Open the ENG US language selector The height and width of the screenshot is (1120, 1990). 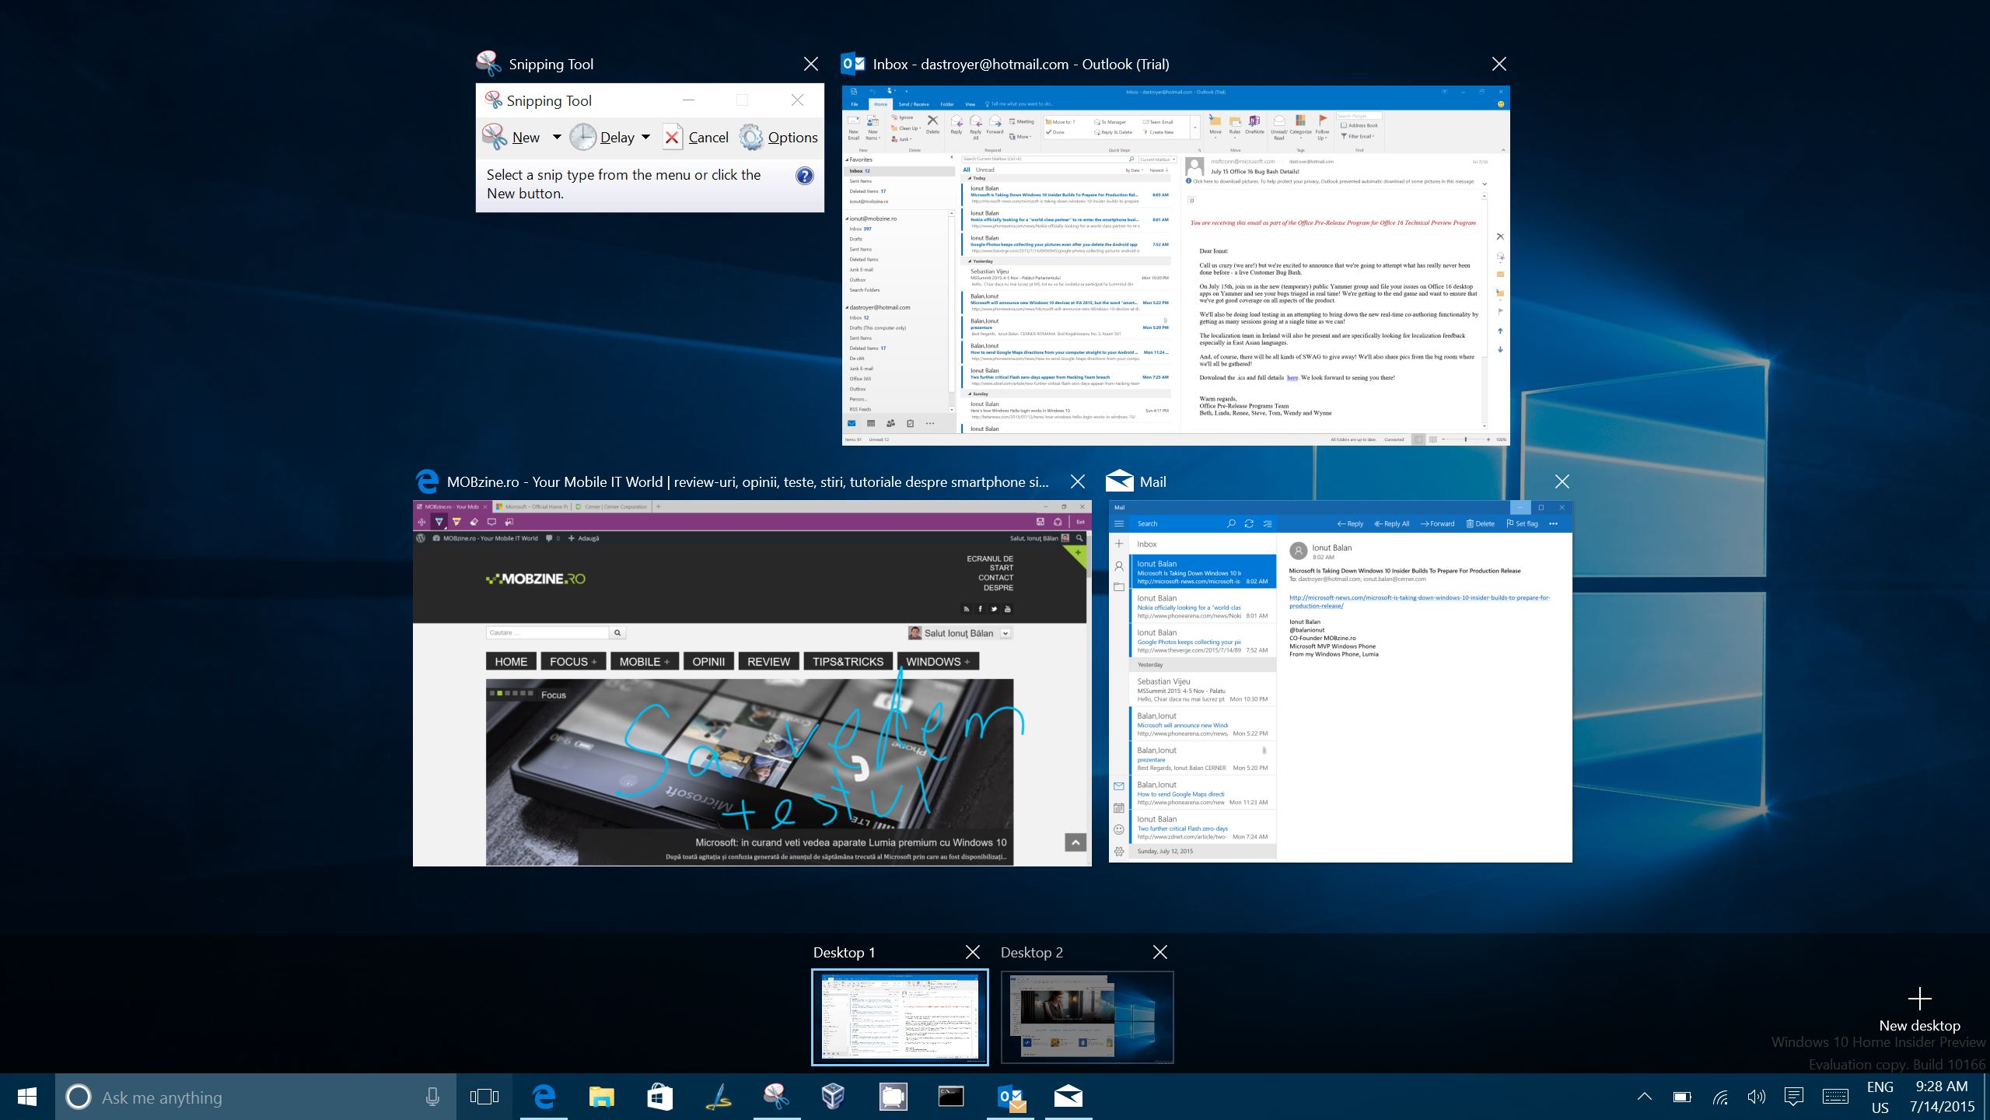(x=1880, y=1097)
